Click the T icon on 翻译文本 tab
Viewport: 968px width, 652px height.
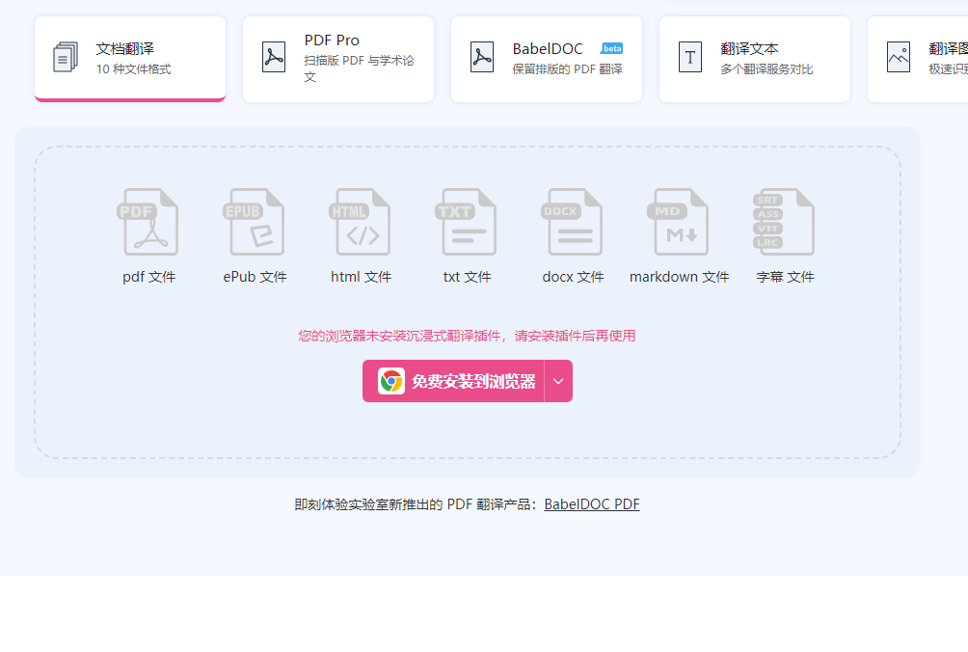pos(690,58)
